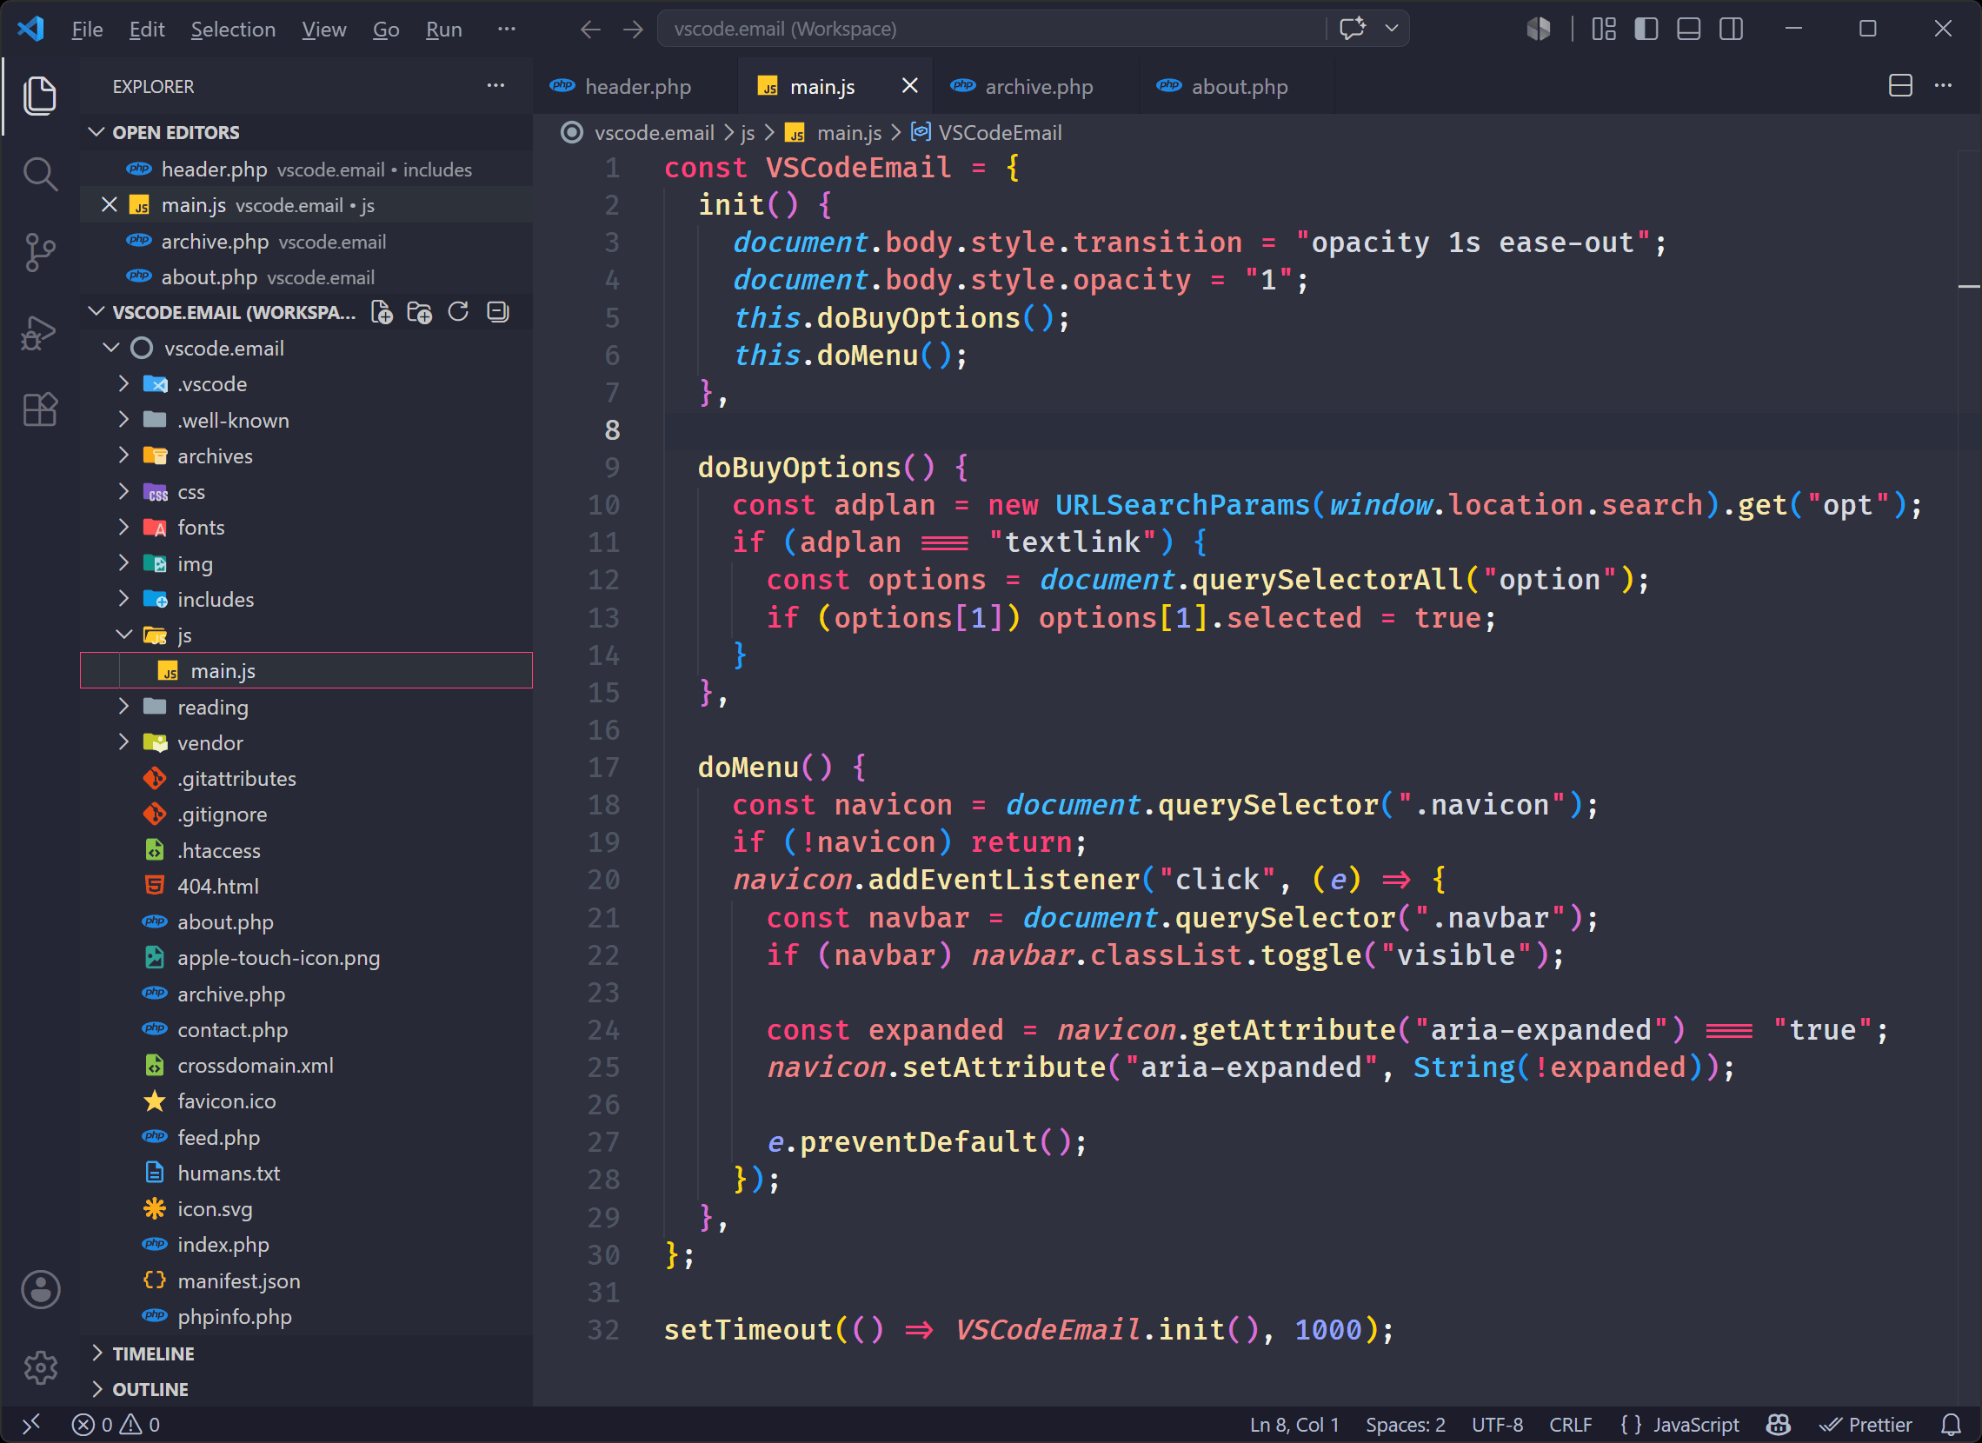The width and height of the screenshot is (1982, 1443).
Task: Click the js folder in breadcrumb
Action: pos(748,132)
